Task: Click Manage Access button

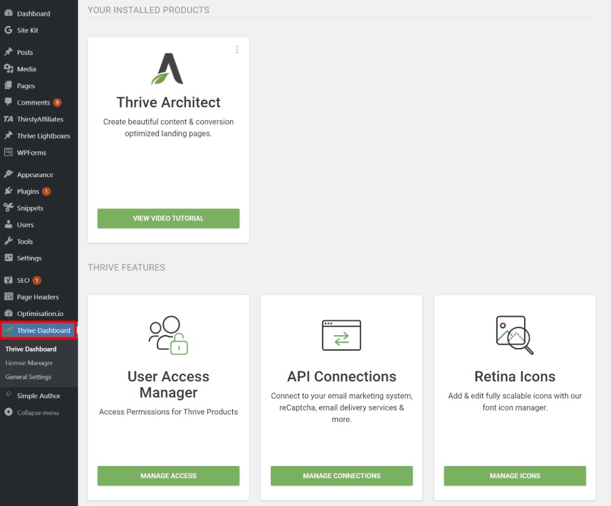Action: pos(168,475)
